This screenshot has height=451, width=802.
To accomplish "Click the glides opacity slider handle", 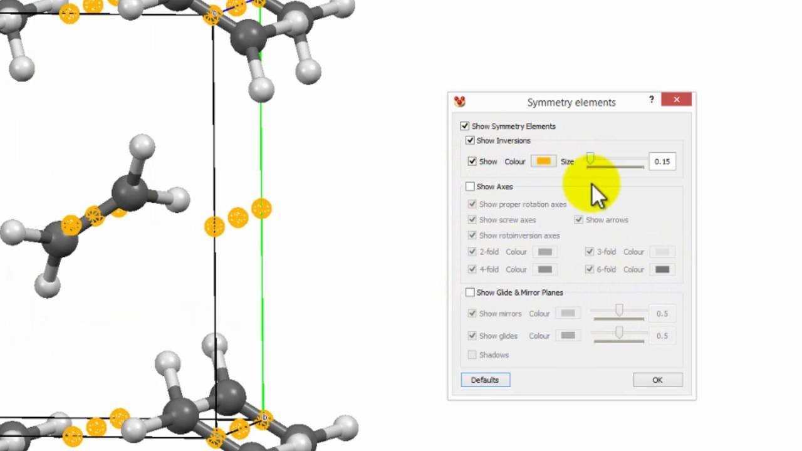I will pos(619,333).
